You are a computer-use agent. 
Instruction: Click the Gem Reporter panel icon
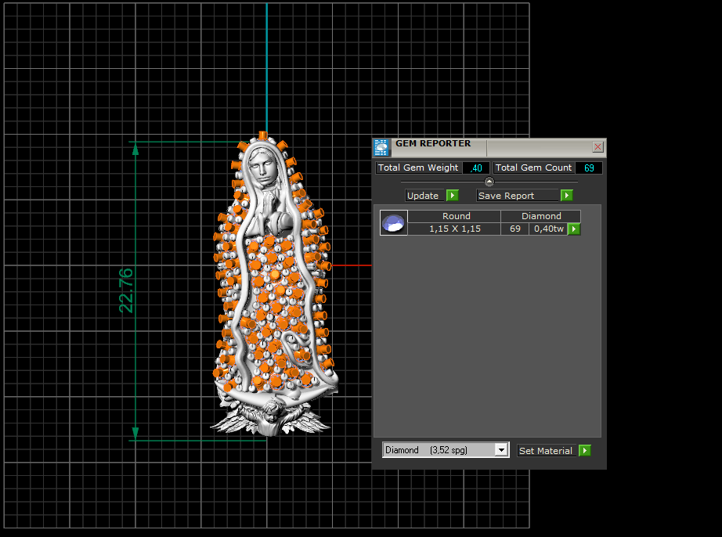[x=381, y=147]
